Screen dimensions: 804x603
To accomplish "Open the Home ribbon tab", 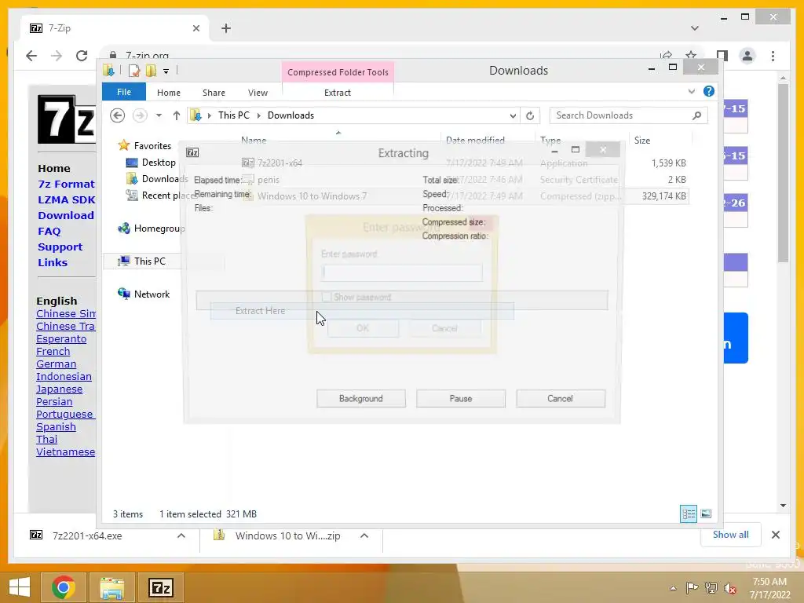I will [x=169, y=93].
